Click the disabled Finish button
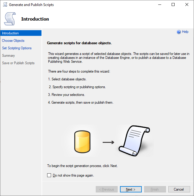Image resolution: width=194 pixels, height=196 pixels. pos(155,189)
